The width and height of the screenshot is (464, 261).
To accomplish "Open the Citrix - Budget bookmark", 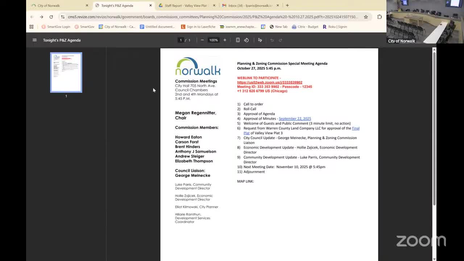I will pos(305,26).
